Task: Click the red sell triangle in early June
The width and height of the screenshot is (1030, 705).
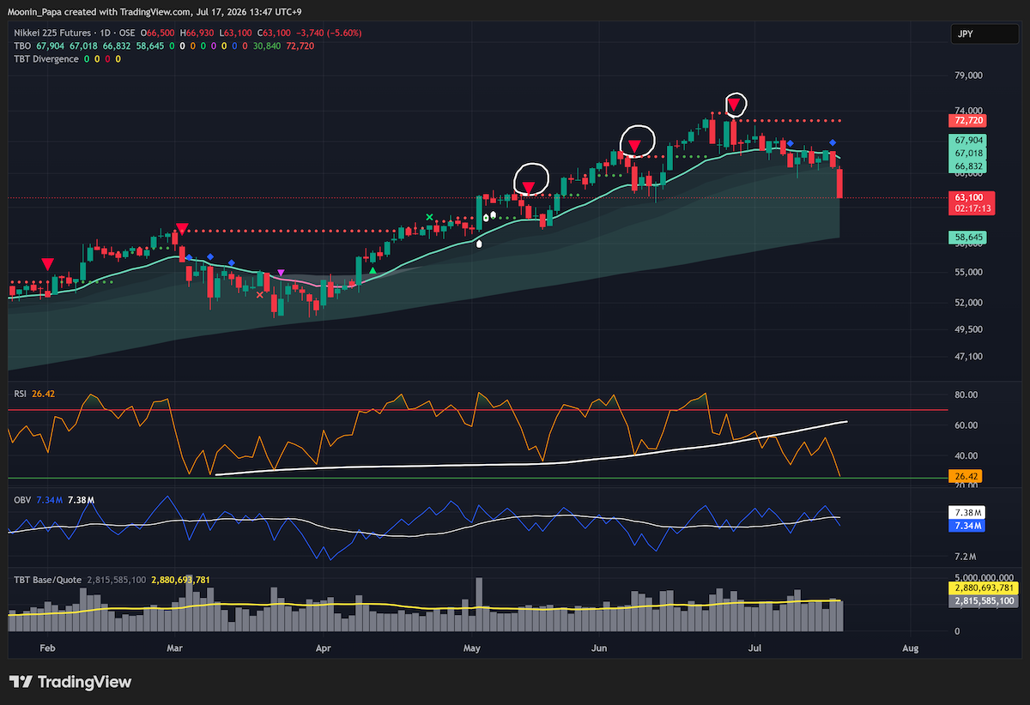Action: click(x=633, y=146)
